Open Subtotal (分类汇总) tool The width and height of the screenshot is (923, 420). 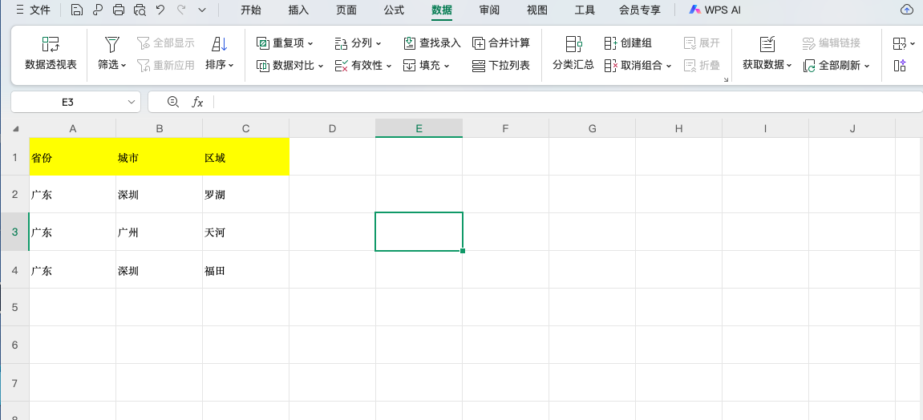click(x=573, y=53)
